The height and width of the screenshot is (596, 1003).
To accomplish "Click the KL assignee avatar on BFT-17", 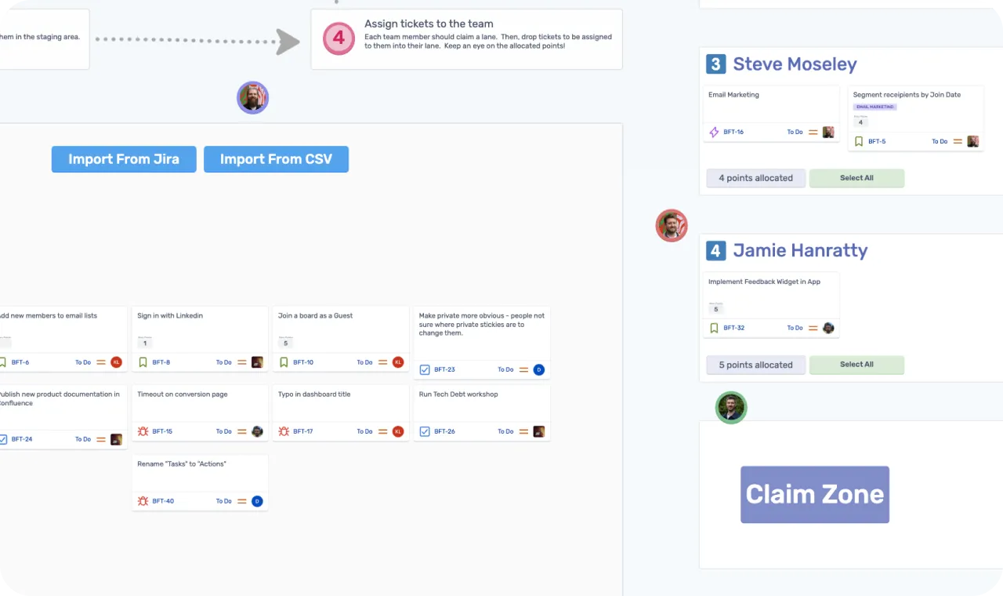I will tap(398, 431).
